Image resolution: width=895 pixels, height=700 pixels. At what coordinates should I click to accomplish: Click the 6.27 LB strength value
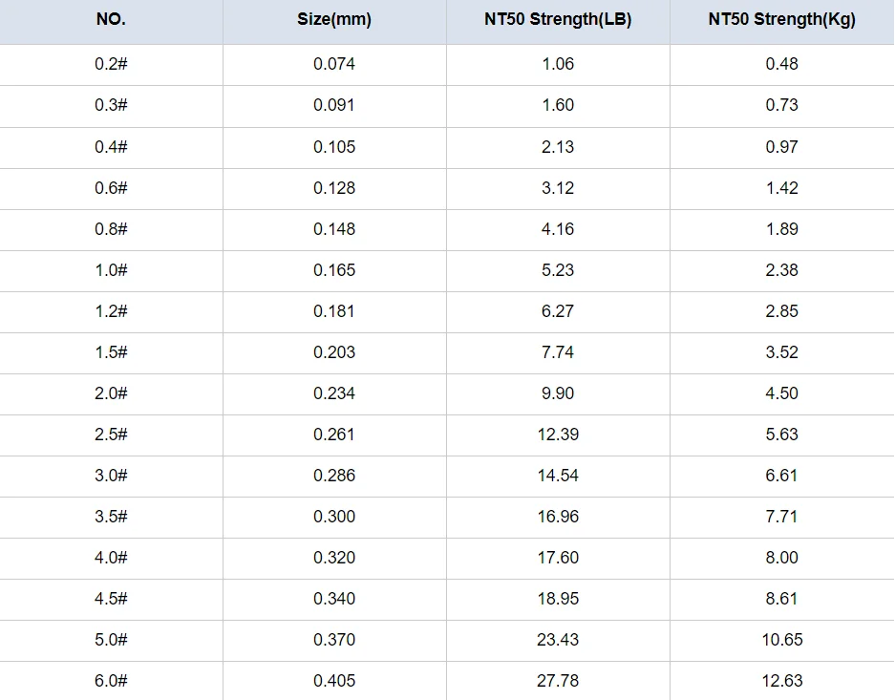(558, 311)
